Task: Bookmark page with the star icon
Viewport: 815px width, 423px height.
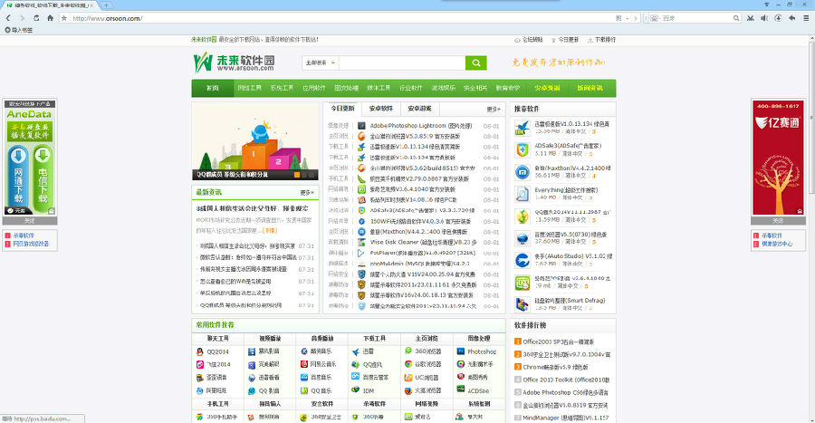Action: [x=64, y=18]
